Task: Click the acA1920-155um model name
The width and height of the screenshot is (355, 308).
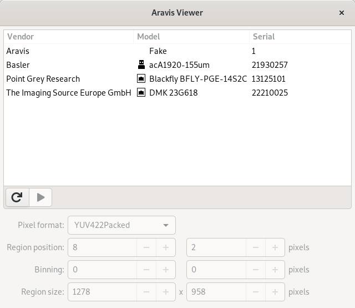Action: tap(179, 65)
